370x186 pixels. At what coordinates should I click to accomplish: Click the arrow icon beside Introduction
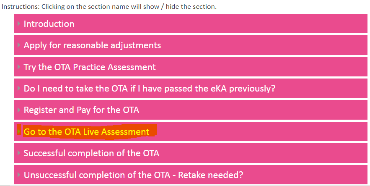(19, 24)
